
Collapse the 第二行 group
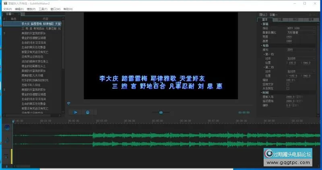pyautogui.click(x=264, y=67)
